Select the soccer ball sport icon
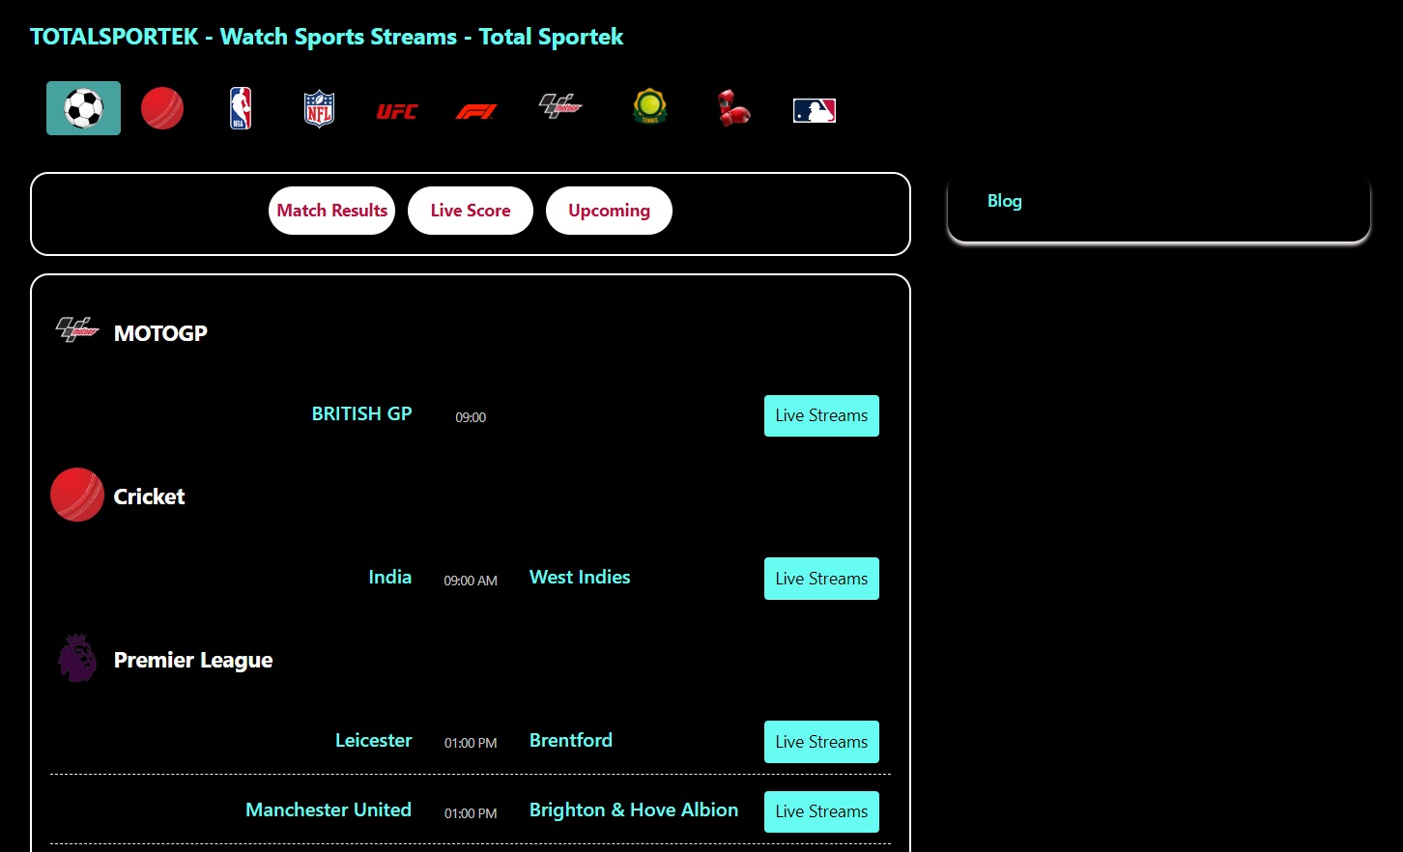This screenshot has width=1403, height=852. point(83,108)
